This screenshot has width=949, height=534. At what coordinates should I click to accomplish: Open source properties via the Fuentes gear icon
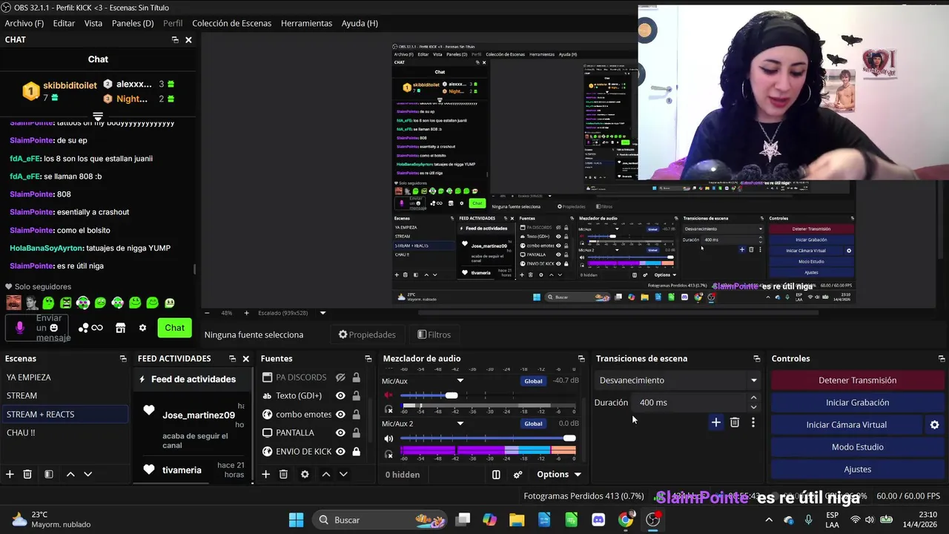pyautogui.click(x=305, y=474)
